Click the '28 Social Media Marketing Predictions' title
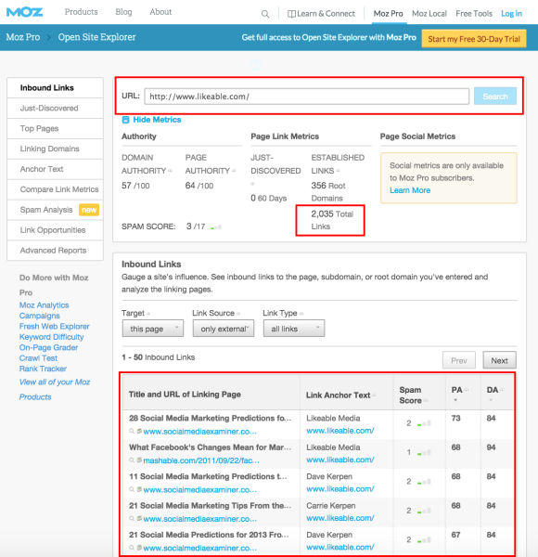The height and width of the screenshot is (557, 538). click(x=210, y=418)
